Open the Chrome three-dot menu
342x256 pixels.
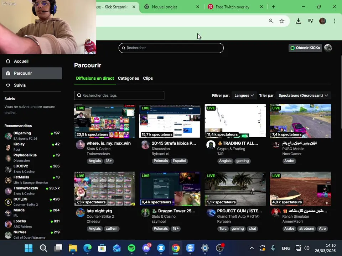(335, 21)
